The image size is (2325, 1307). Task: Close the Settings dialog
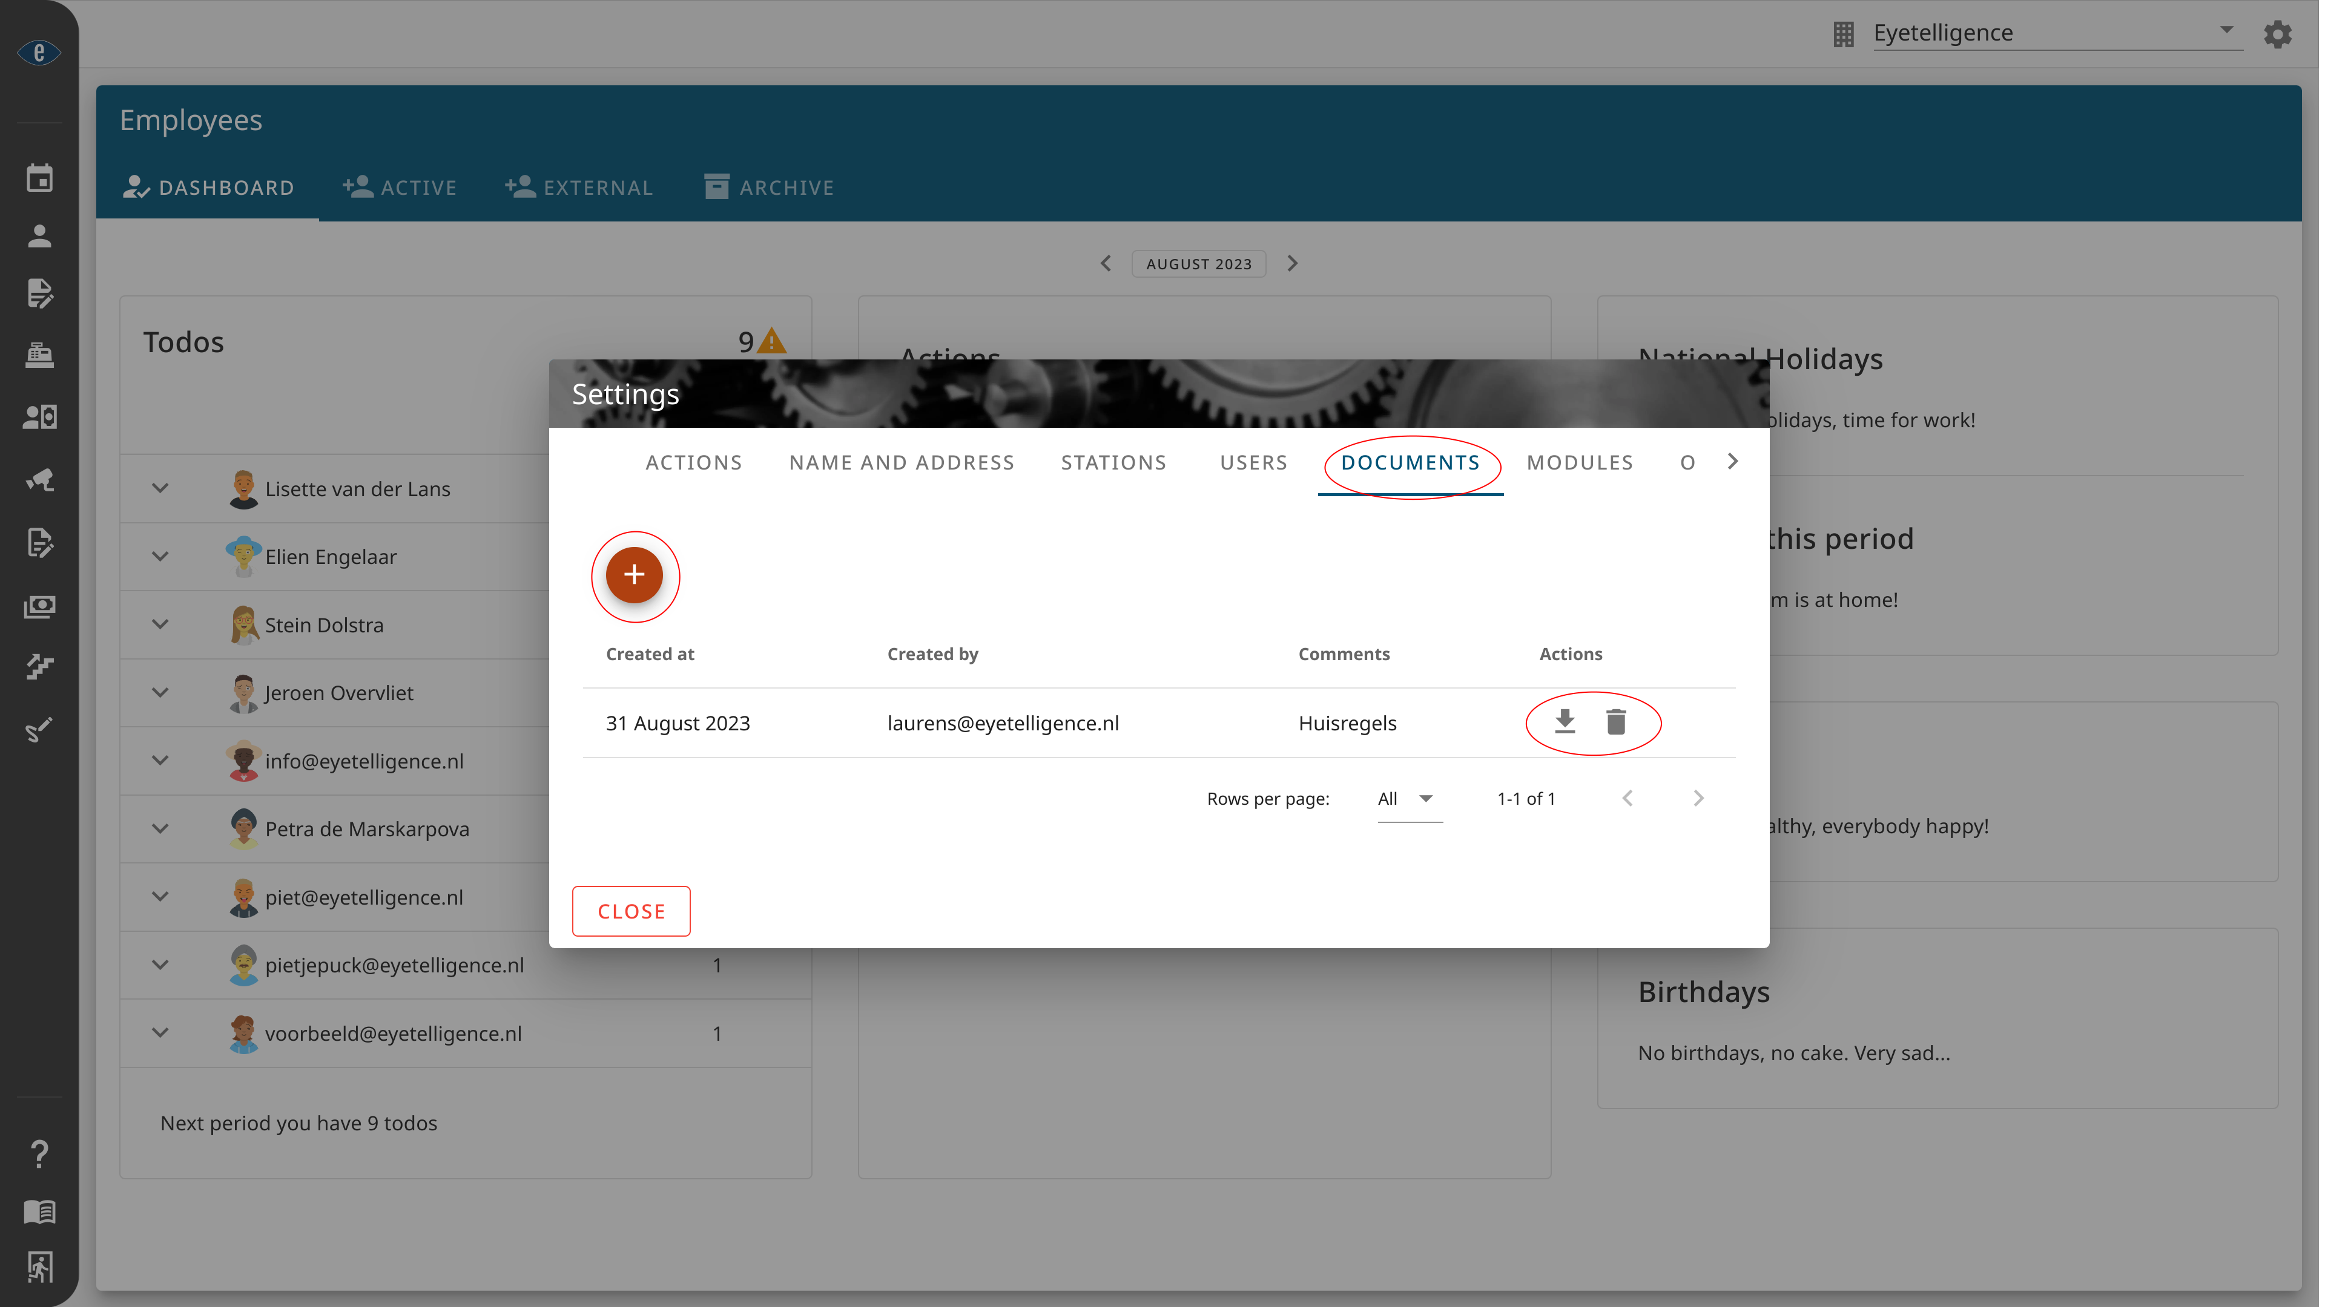point(631,911)
